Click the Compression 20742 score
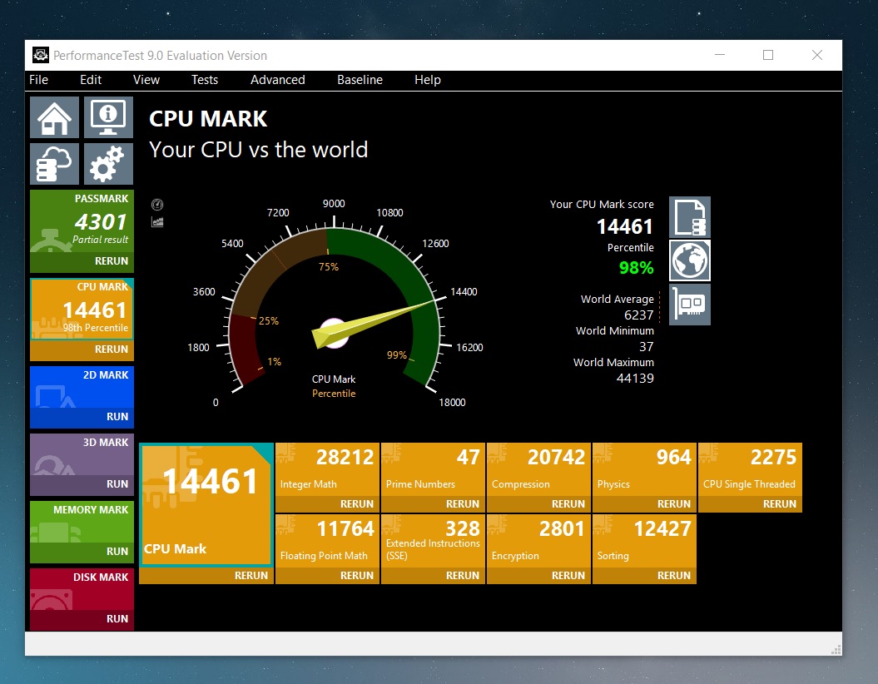 pos(556,458)
